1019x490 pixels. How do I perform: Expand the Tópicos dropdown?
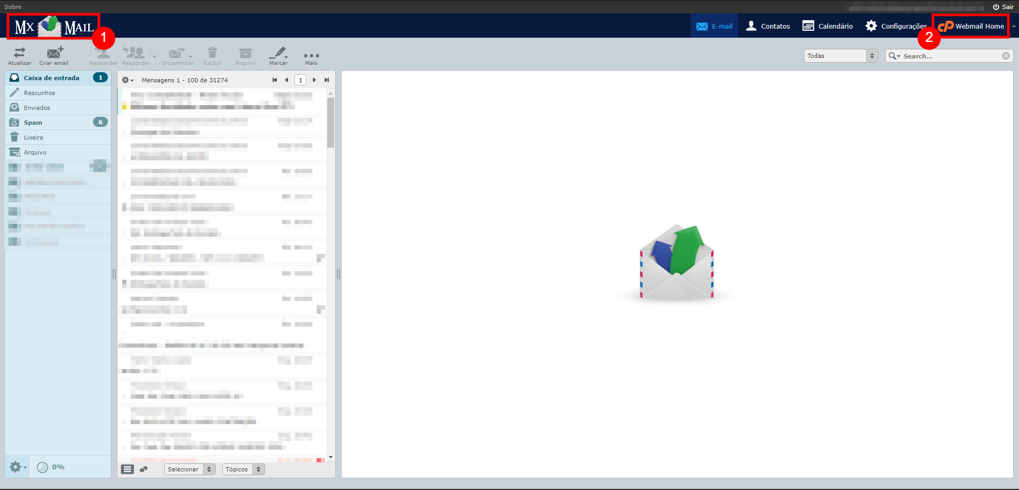tap(243, 469)
